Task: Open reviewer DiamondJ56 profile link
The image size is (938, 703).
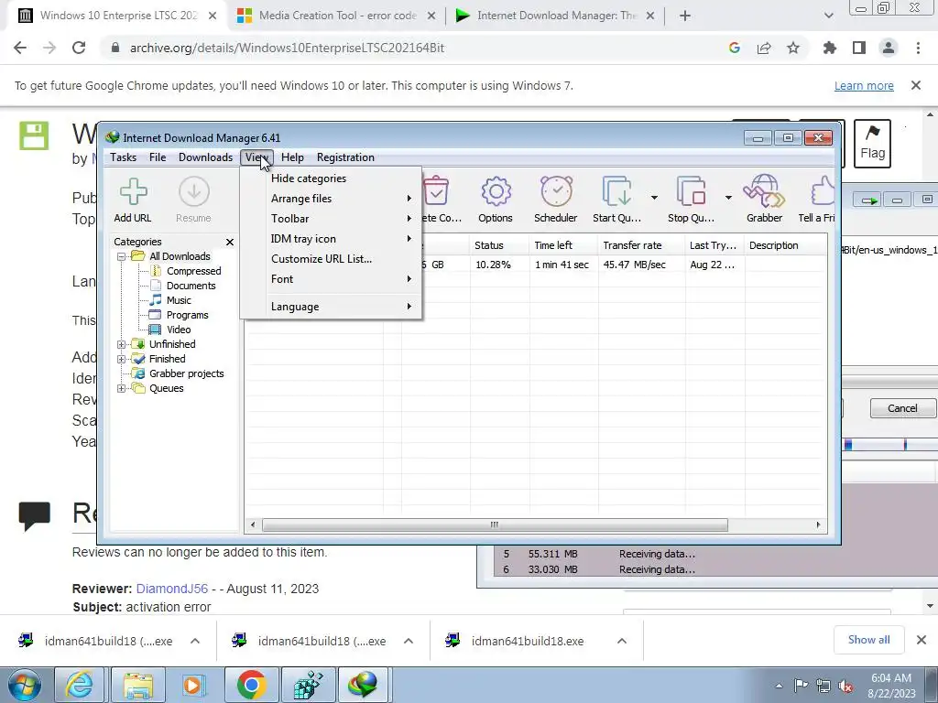Action: pos(172,589)
